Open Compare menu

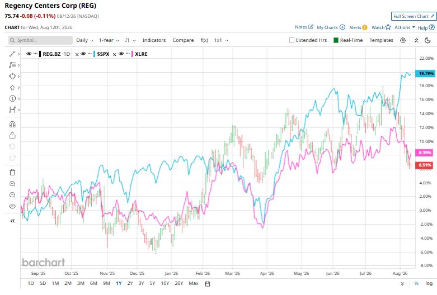pyautogui.click(x=183, y=40)
